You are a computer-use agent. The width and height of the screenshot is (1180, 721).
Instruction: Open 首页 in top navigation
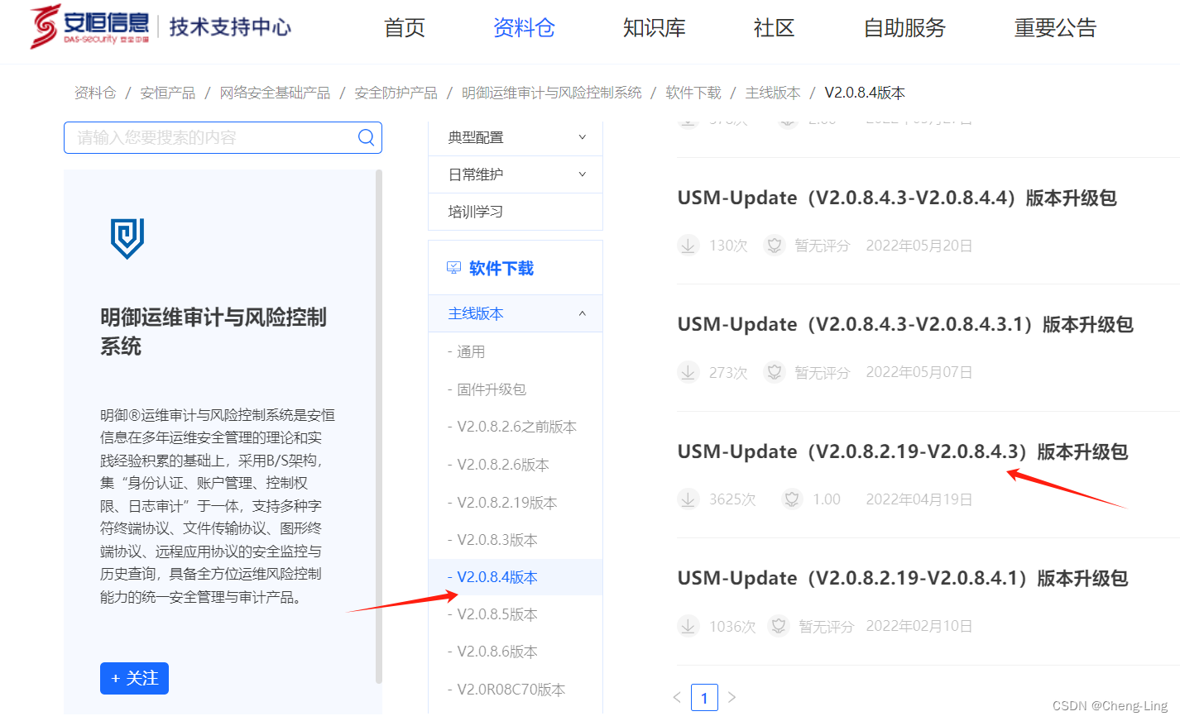click(405, 28)
